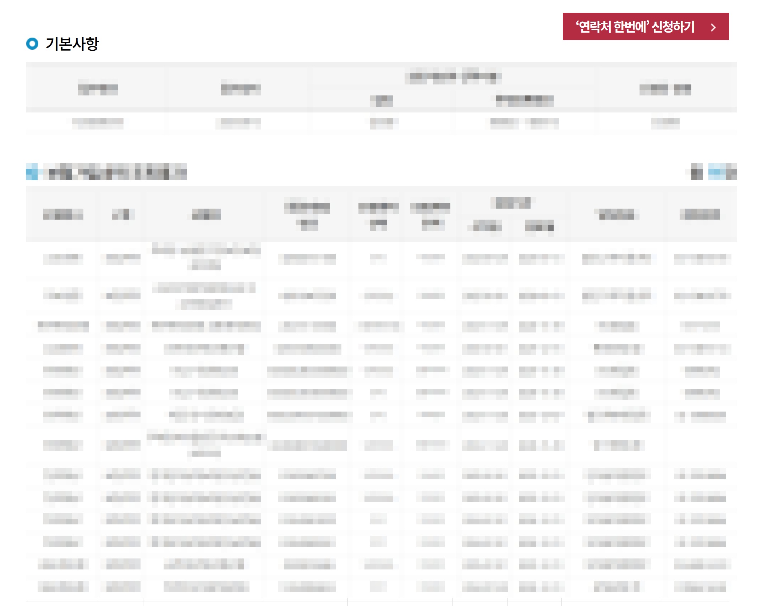Image resolution: width=757 pixels, height=606 pixels.
Task: Click the blue ring icon beside 기본사항
Action: [x=32, y=44]
